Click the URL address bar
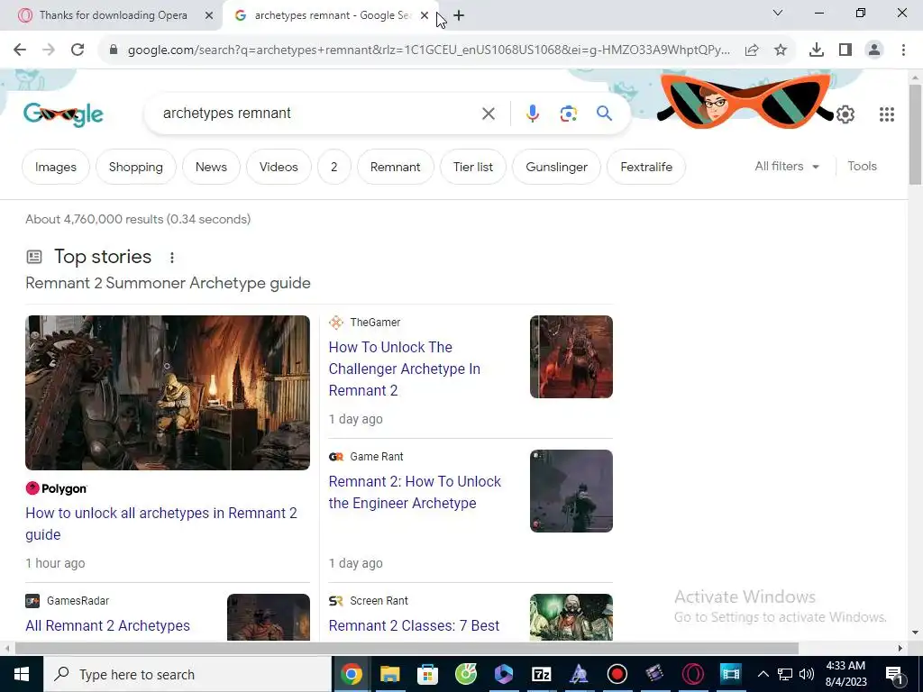This screenshot has height=692, width=923. pos(428,50)
